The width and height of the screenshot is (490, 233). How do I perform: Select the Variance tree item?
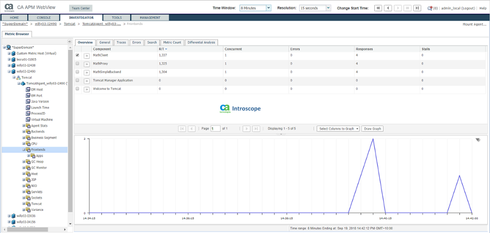pos(37,210)
